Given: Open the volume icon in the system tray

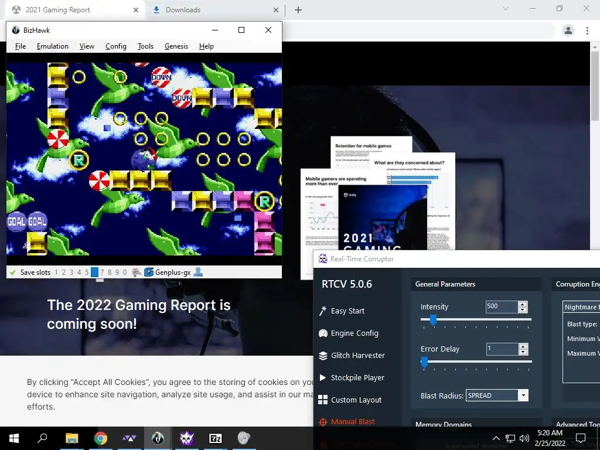Looking at the screenshot, I should [x=524, y=438].
